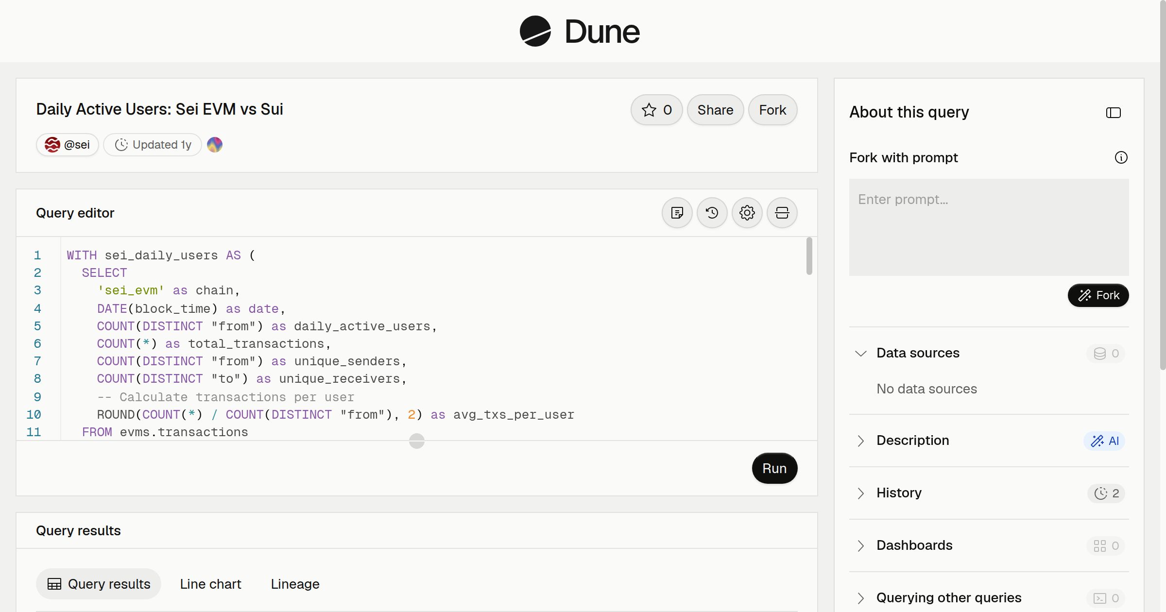Click code line 11 FROM evms.transactions

coord(165,432)
